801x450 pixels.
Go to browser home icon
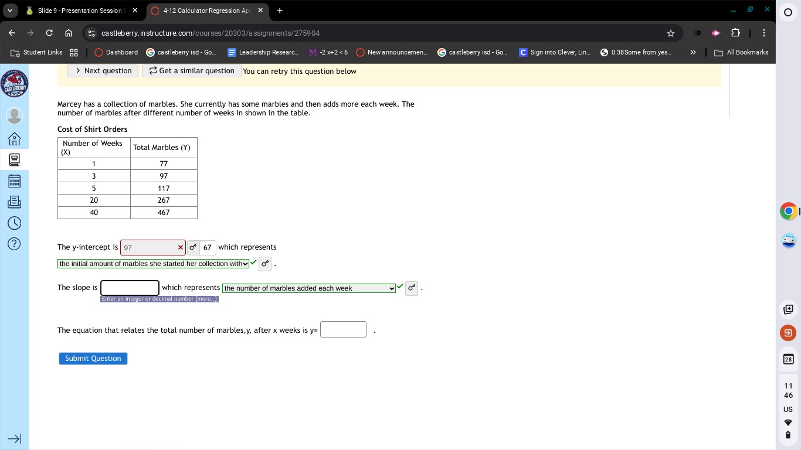click(69, 33)
